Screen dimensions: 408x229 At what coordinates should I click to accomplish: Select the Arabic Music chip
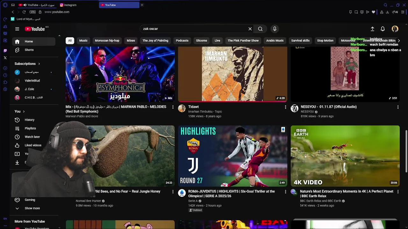[x=275, y=41]
